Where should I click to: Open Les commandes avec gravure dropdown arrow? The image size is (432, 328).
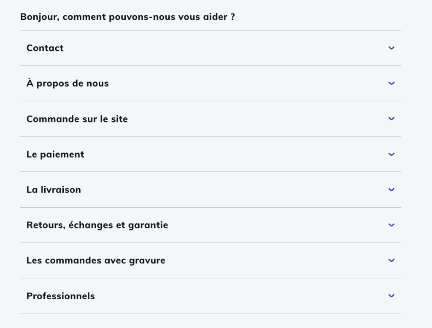391,260
